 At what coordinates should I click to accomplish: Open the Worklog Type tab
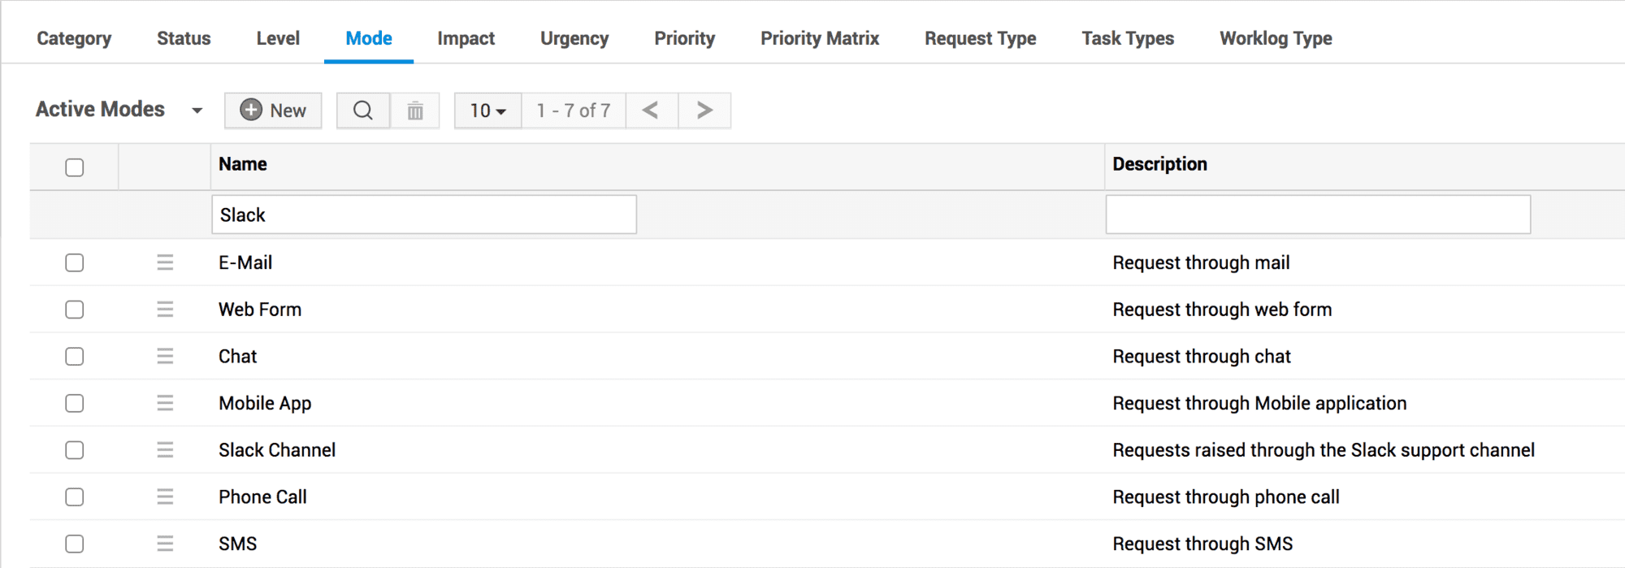coord(1274,37)
